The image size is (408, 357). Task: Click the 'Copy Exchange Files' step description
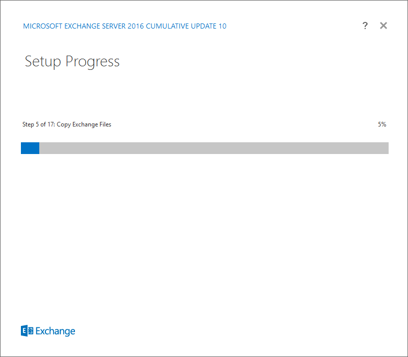(x=84, y=124)
